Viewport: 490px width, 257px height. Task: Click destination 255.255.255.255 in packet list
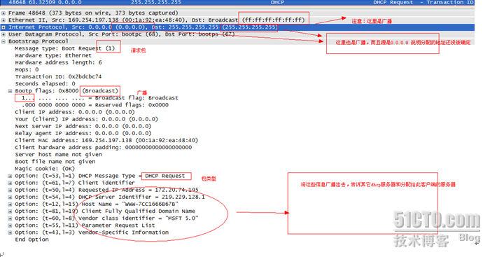(x=156, y=2)
